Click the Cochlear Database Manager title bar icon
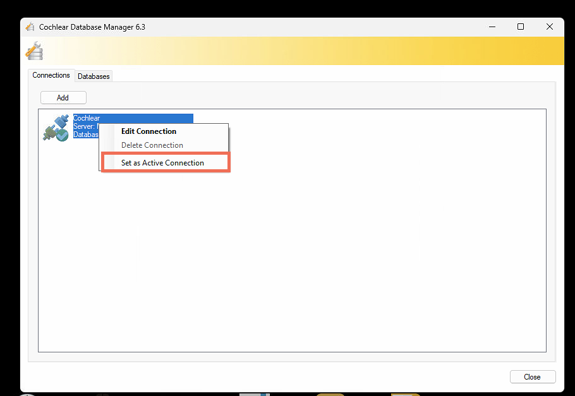Viewport: 575px width, 396px height. [30, 27]
